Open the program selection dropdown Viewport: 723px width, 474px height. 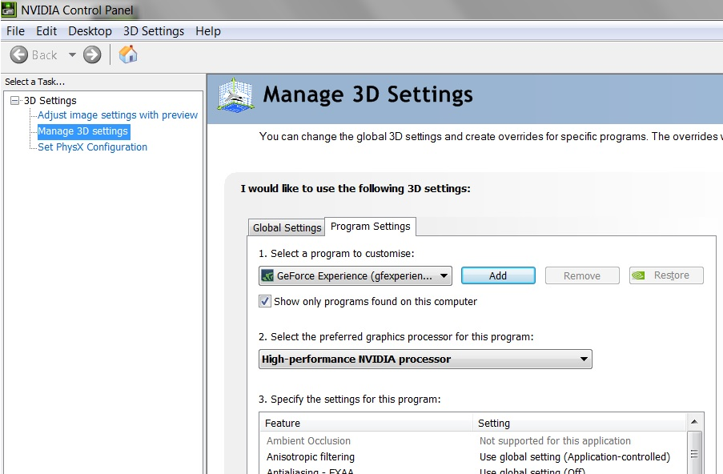pyautogui.click(x=355, y=275)
